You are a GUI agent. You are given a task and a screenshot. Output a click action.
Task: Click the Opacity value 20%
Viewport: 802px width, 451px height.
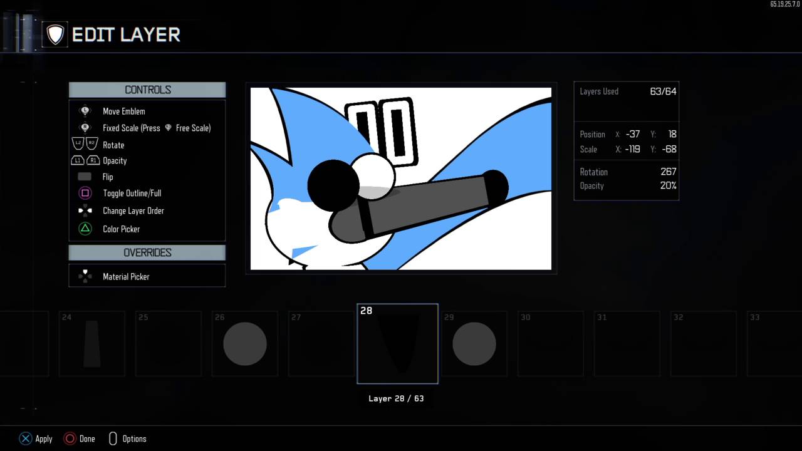(668, 185)
